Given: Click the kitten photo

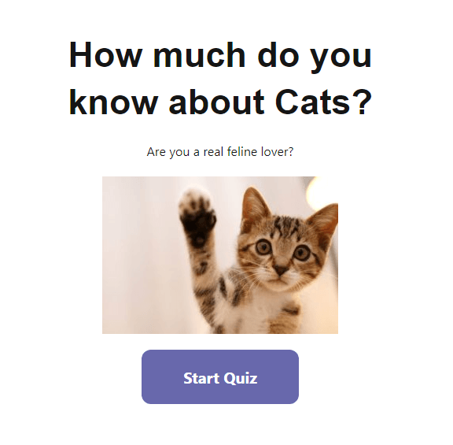Looking at the screenshot, I should coord(220,255).
